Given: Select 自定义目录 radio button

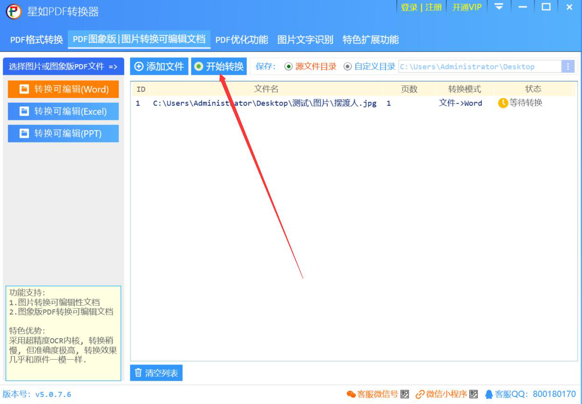Looking at the screenshot, I should 347,67.
